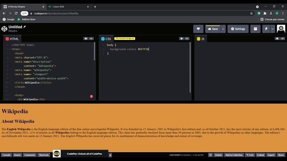
Task: Open the Assets panel
Action: 17,155
